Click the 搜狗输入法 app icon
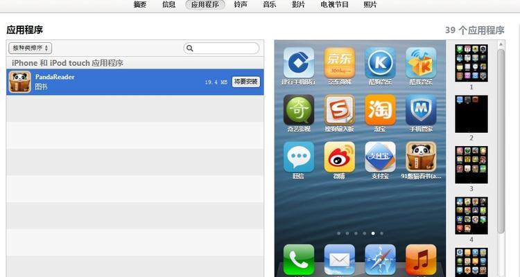 (x=339, y=109)
